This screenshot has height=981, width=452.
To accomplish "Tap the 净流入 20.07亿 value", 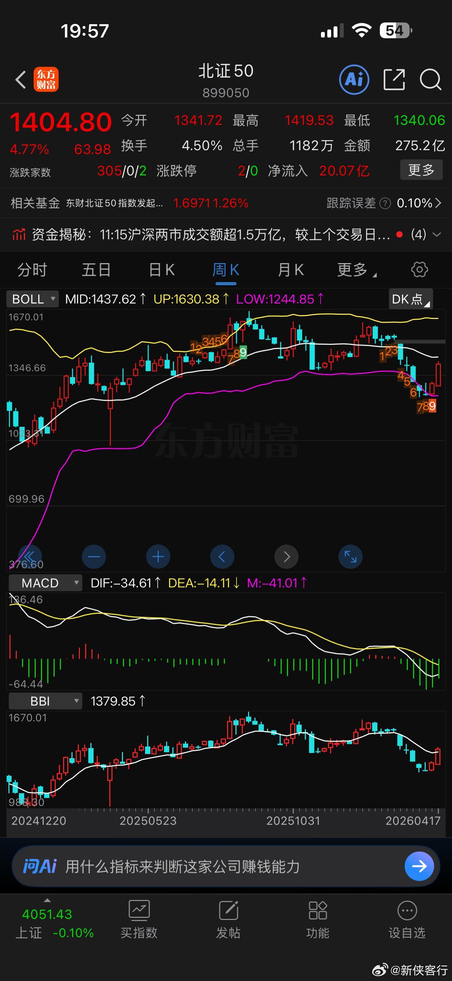I will coord(344,171).
